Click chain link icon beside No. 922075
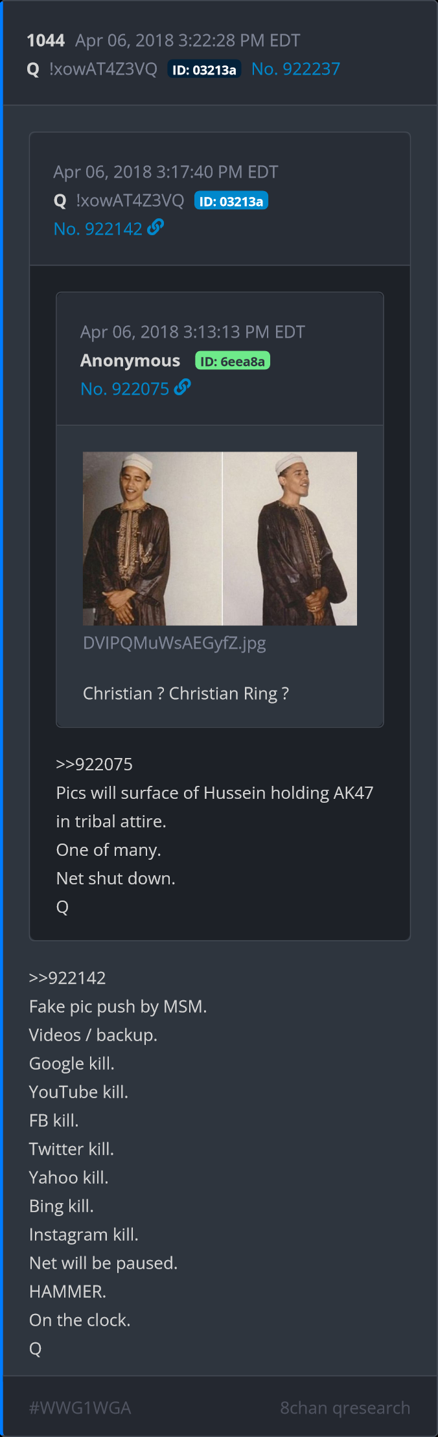The width and height of the screenshot is (438, 1437). pyautogui.click(x=183, y=387)
